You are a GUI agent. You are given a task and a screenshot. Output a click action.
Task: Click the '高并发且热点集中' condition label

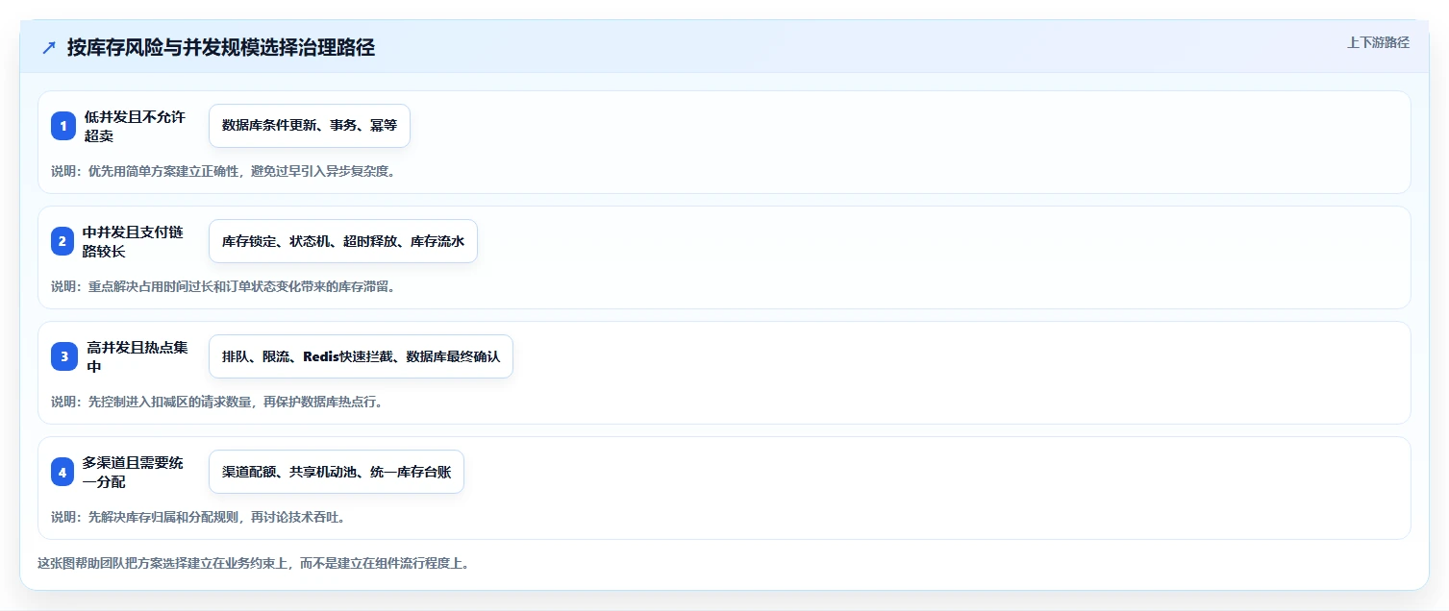(x=137, y=356)
